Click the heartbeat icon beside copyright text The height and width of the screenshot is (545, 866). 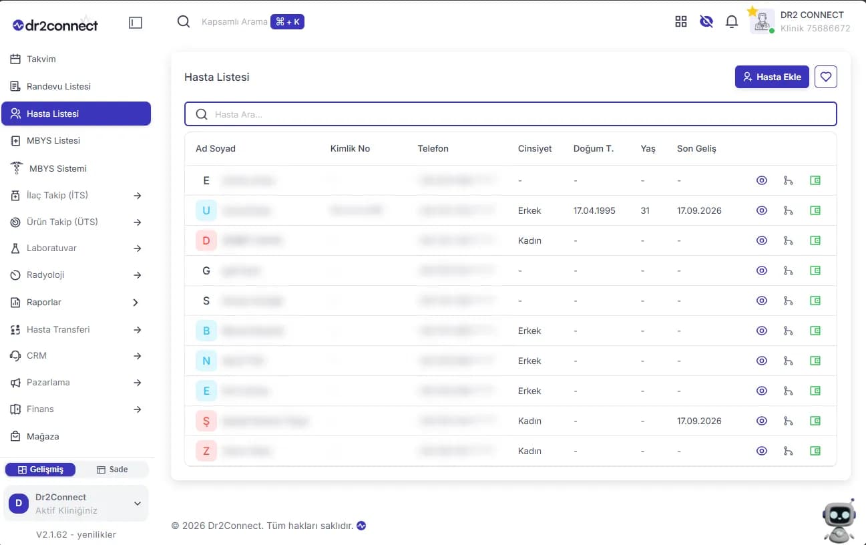pos(361,526)
